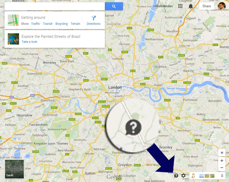Expand the imagery carousel double chevron
229x182 pixels.
coord(222,175)
